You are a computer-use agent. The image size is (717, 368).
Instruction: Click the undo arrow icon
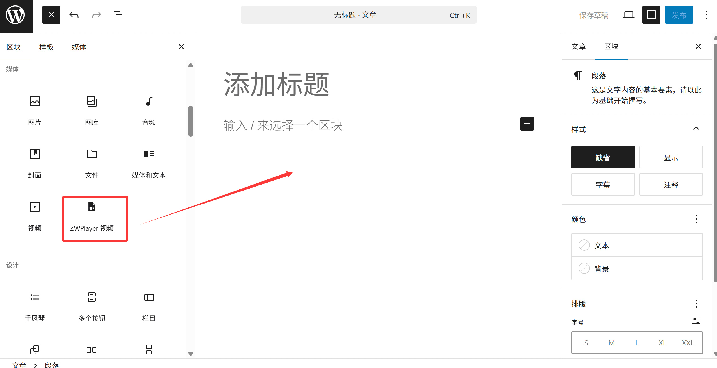[74, 15]
